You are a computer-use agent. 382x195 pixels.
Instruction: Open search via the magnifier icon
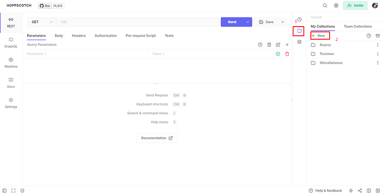tap(325, 6)
